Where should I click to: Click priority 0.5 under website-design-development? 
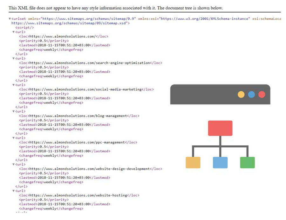[44, 173]
